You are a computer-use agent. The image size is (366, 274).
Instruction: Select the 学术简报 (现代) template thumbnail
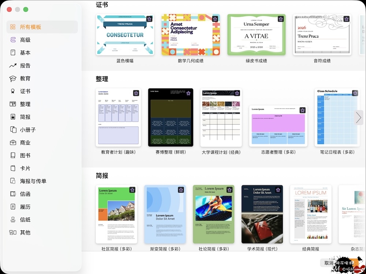tap(262, 214)
